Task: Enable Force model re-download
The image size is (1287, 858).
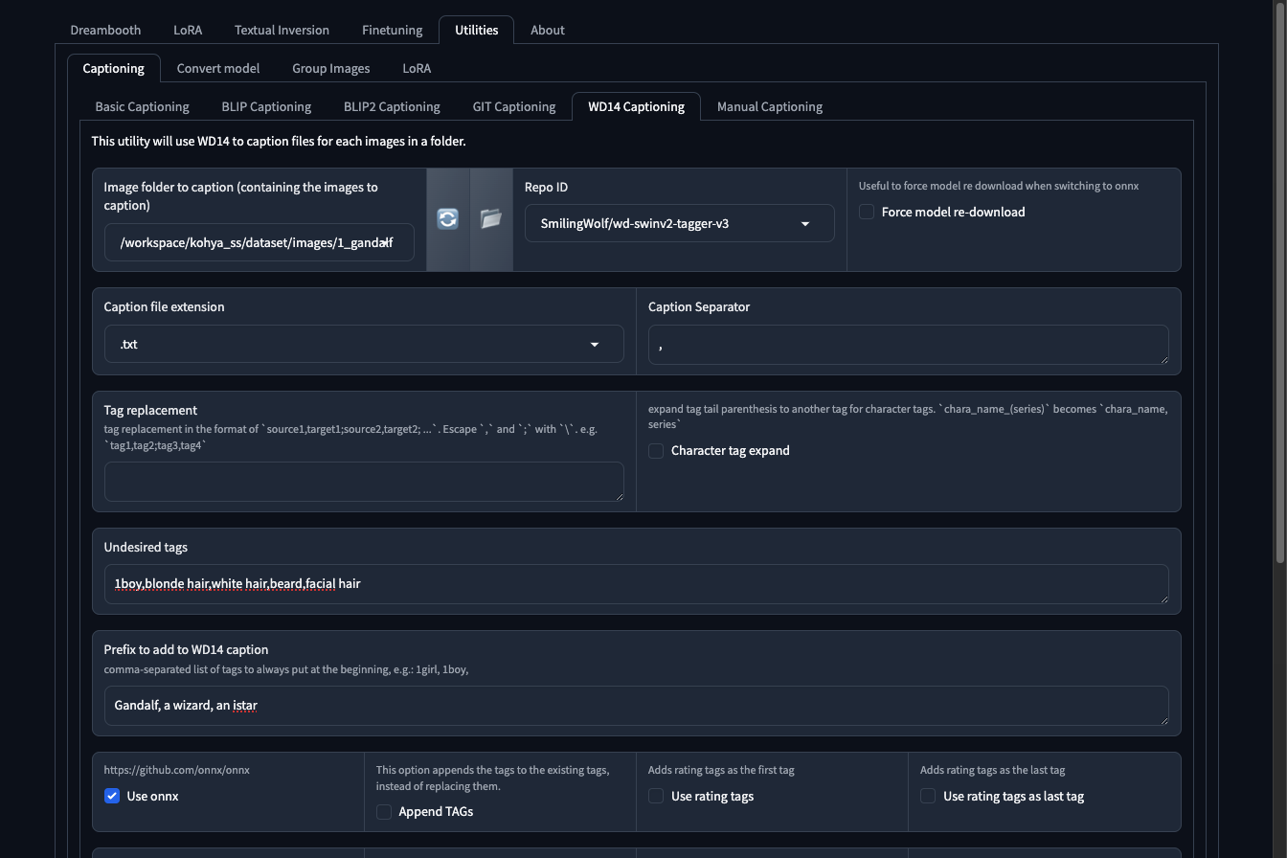Action: (867, 212)
